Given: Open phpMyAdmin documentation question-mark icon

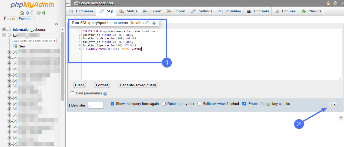Looking at the screenshot, I should 28,13.
